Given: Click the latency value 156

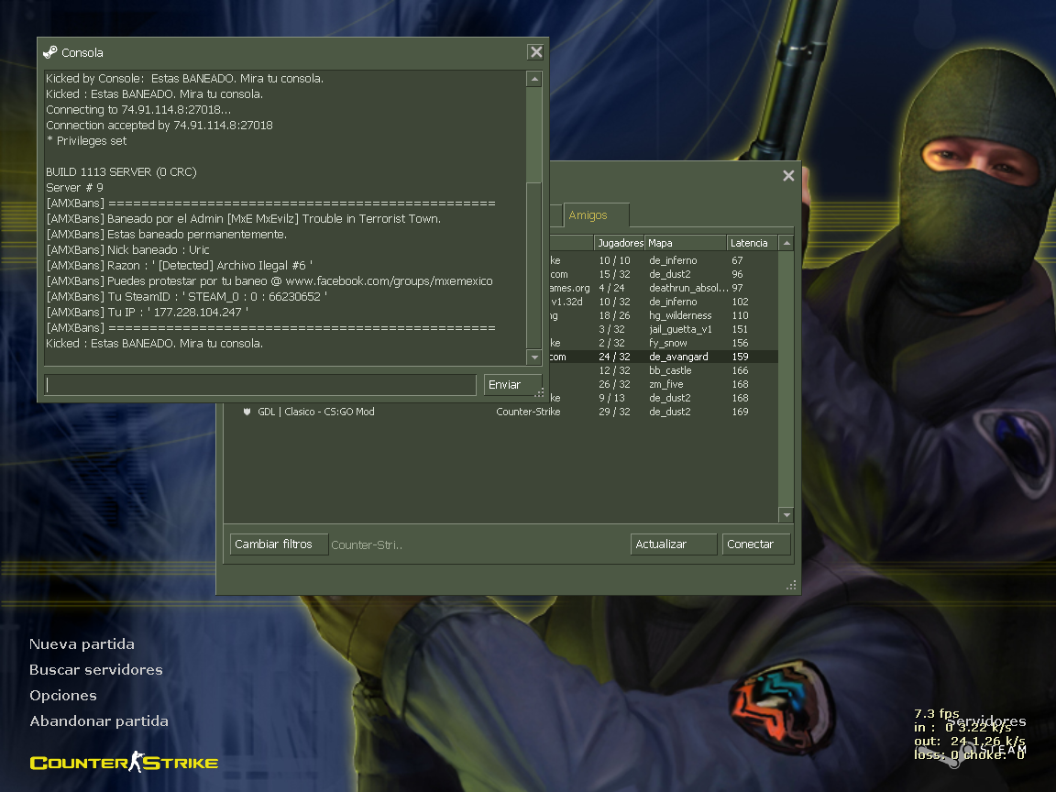Looking at the screenshot, I should tap(740, 343).
